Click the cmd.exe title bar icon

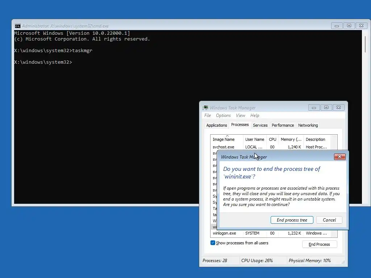17,26
